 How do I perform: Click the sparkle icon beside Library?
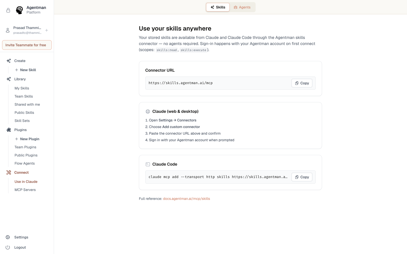(9, 79)
